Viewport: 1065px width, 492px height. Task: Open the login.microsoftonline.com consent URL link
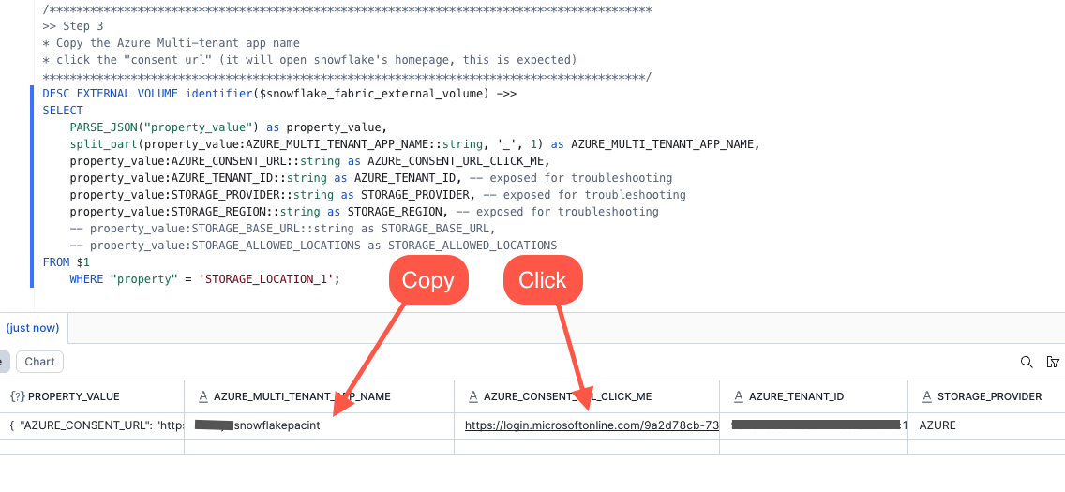tap(592, 425)
